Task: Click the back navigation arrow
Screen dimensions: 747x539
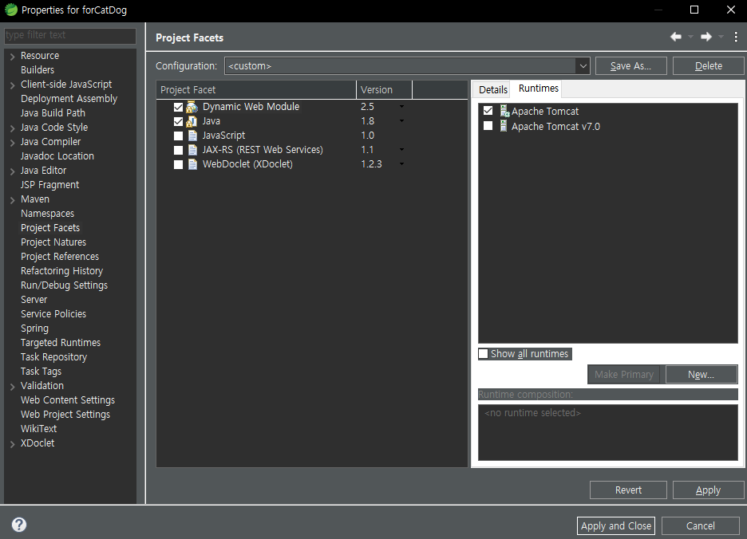Action: click(x=675, y=37)
